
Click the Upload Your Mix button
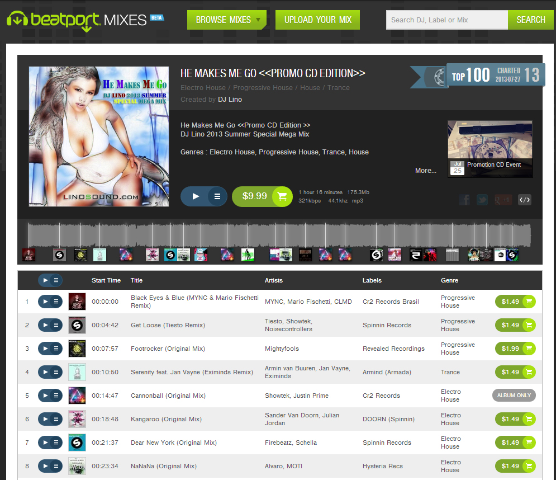318,20
